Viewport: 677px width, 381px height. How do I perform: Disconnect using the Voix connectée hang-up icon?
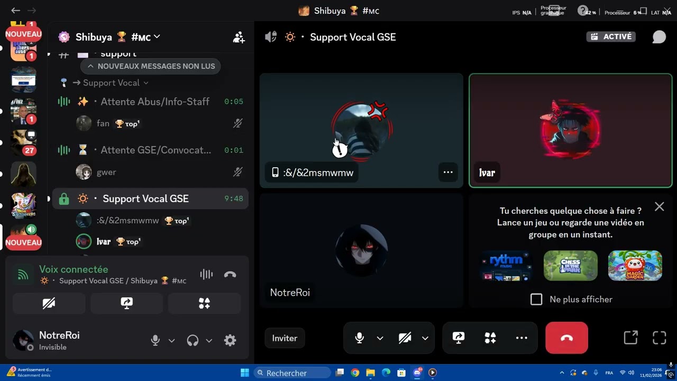click(230, 274)
